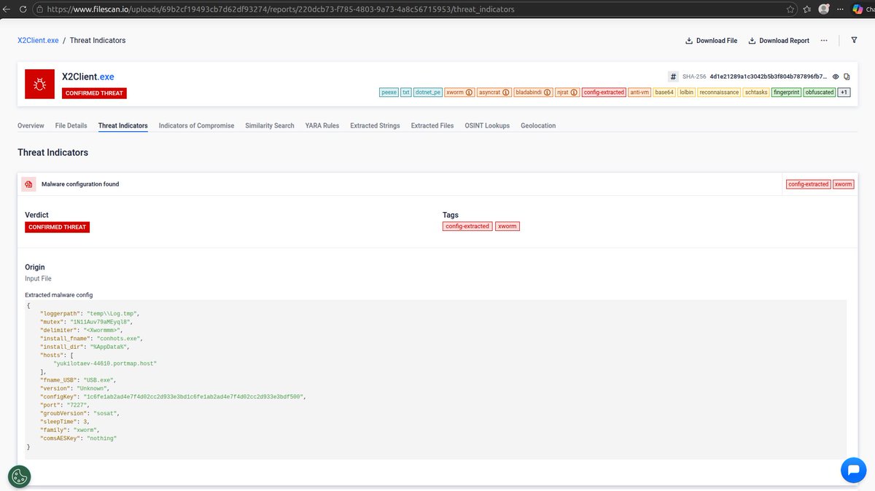Click the hash icon beside SHA-256

(673, 76)
